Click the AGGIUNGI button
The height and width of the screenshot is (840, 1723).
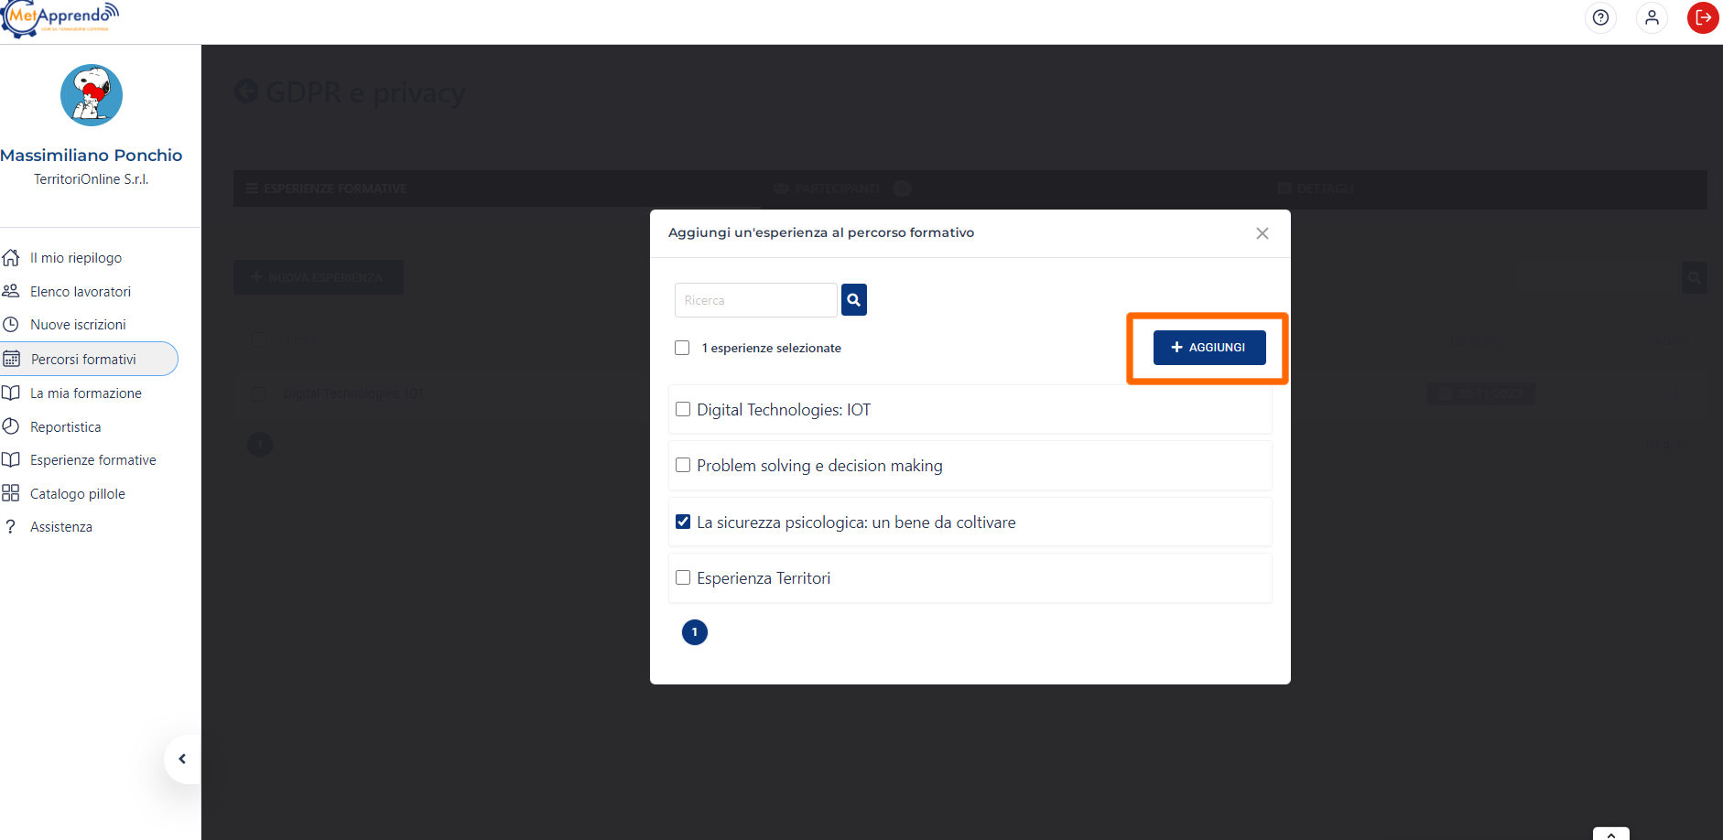click(x=1209, y=348)
